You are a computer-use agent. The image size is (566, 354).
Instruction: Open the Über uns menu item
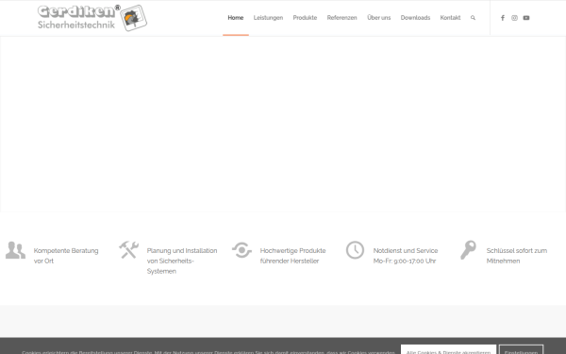click(378, 18)
